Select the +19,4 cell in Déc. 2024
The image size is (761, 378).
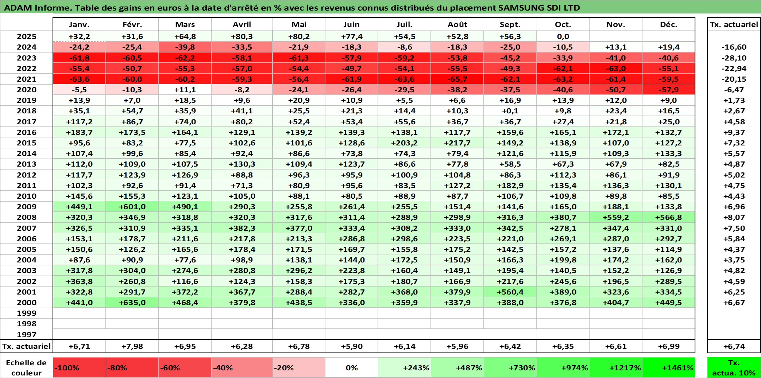pos(669,47)
